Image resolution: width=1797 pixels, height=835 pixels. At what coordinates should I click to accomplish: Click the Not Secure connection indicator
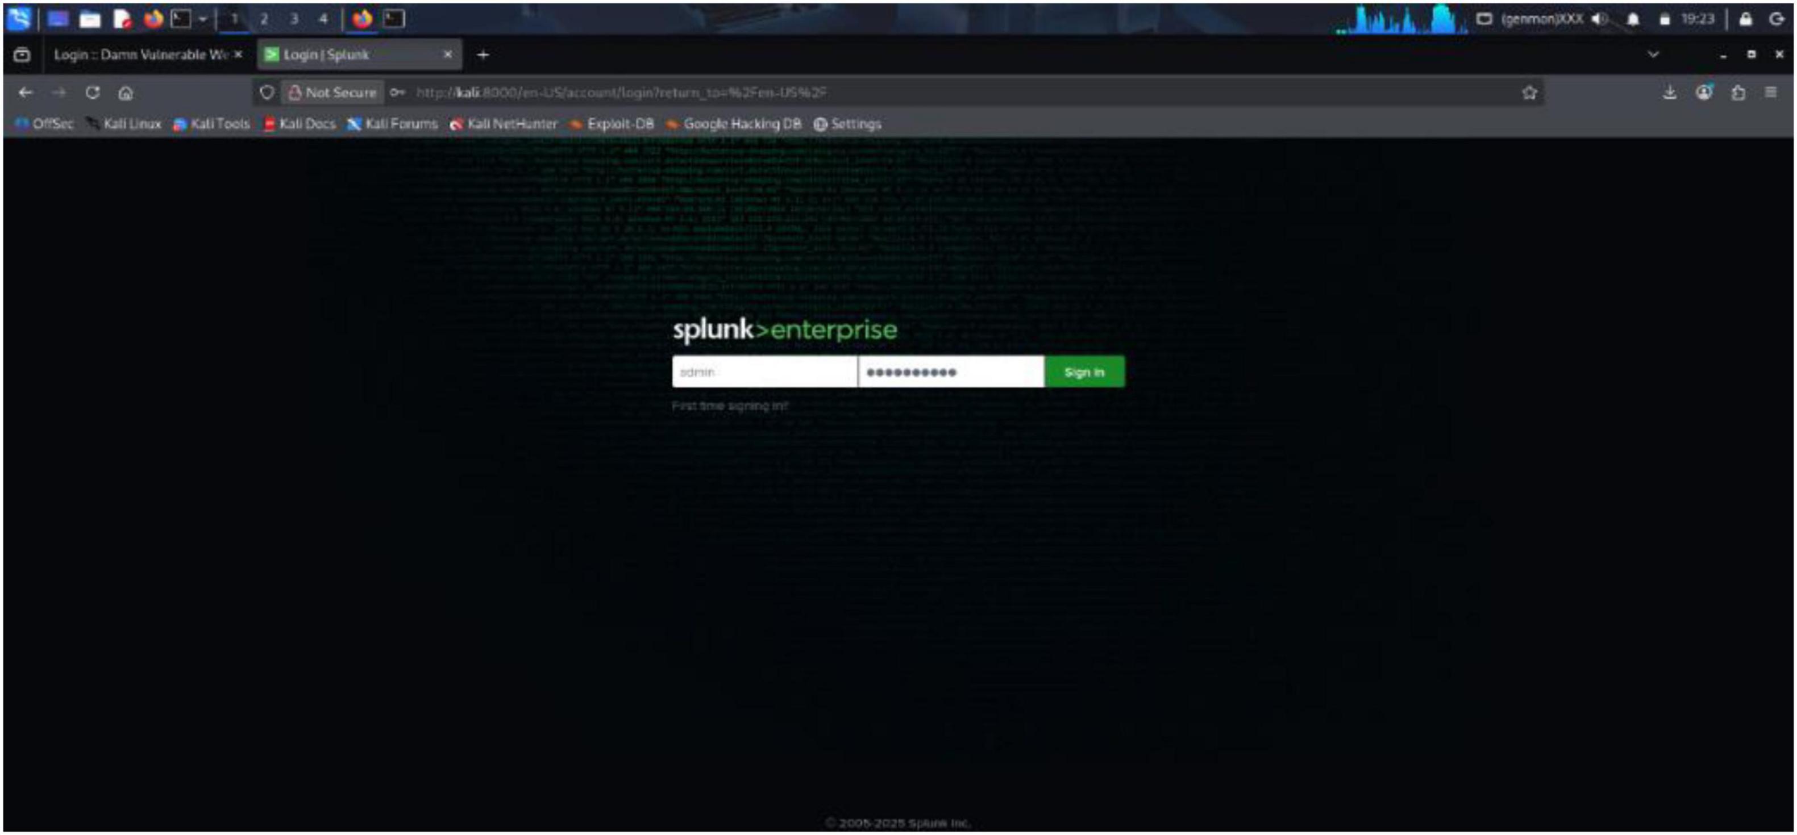332,93
